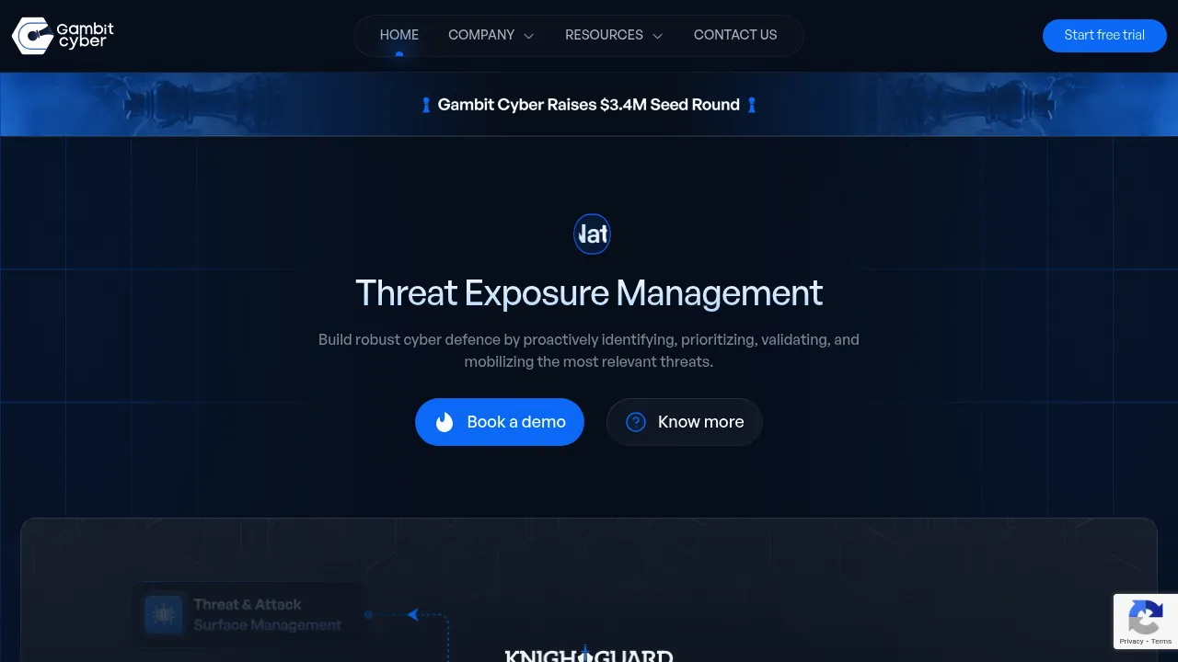
Task: Click the KnightGuard logo
Action: coord(589,655)
